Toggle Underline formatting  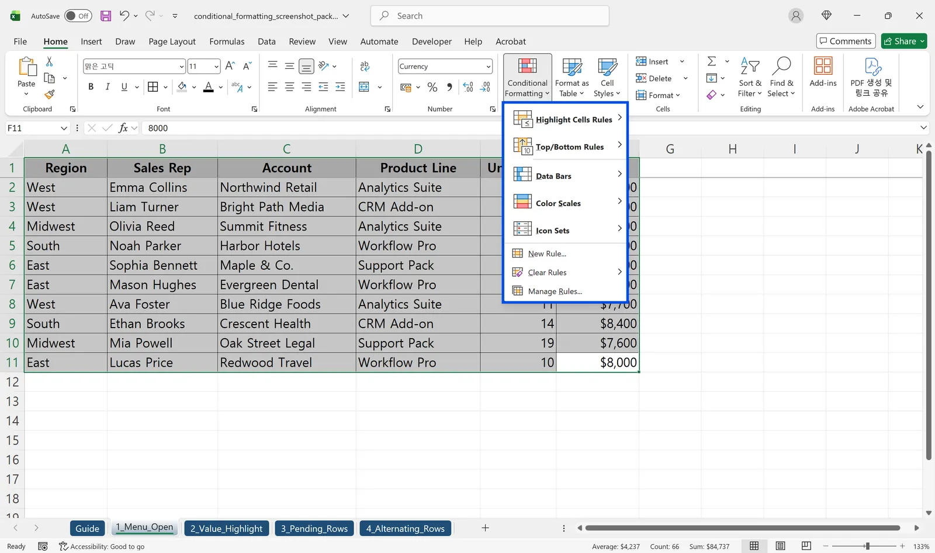124,87
